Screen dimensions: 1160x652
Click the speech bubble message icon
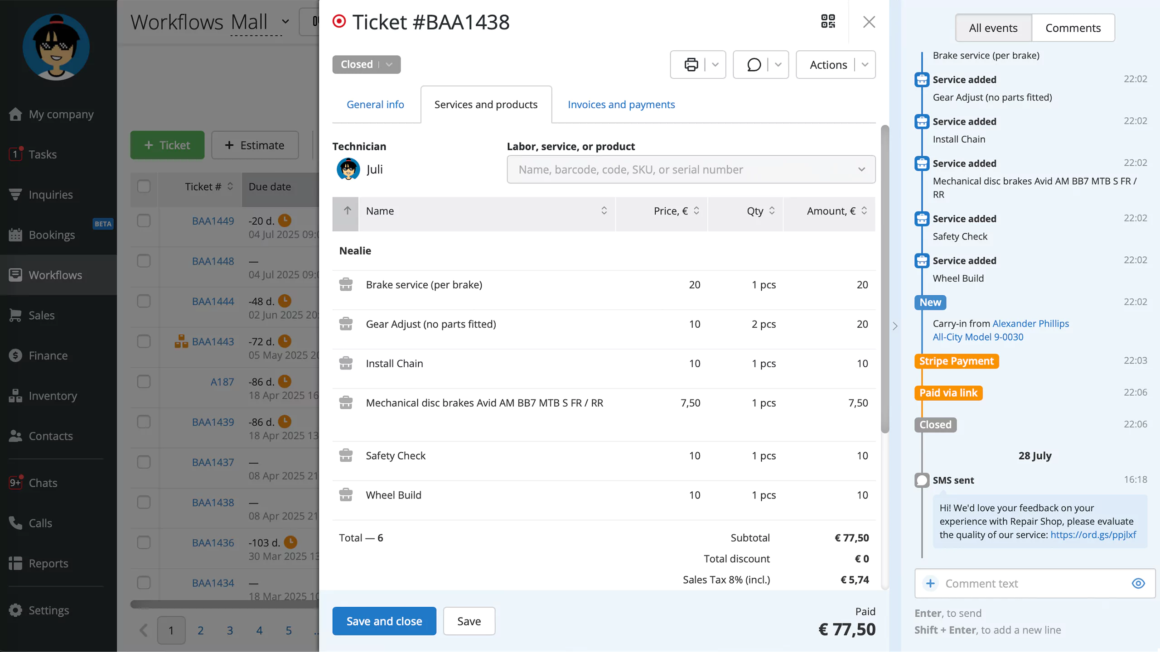coord(754,65)
